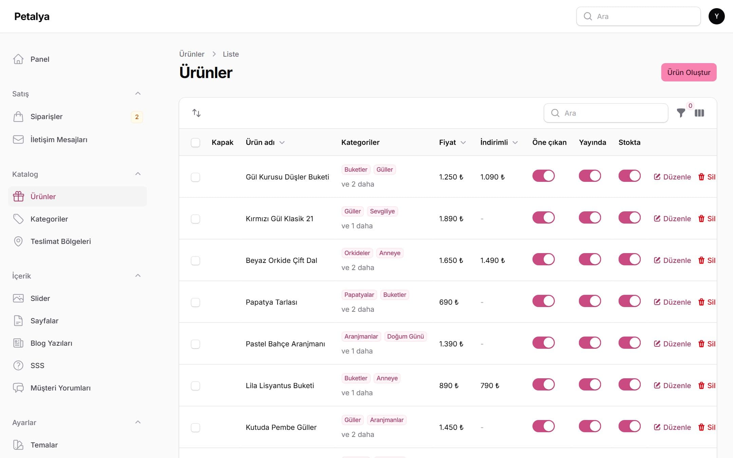Click the Petalya brand logo

point(32,16)
